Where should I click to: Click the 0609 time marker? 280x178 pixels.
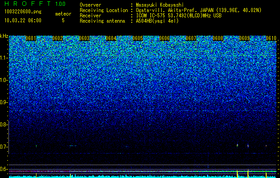tap(244, 38)
